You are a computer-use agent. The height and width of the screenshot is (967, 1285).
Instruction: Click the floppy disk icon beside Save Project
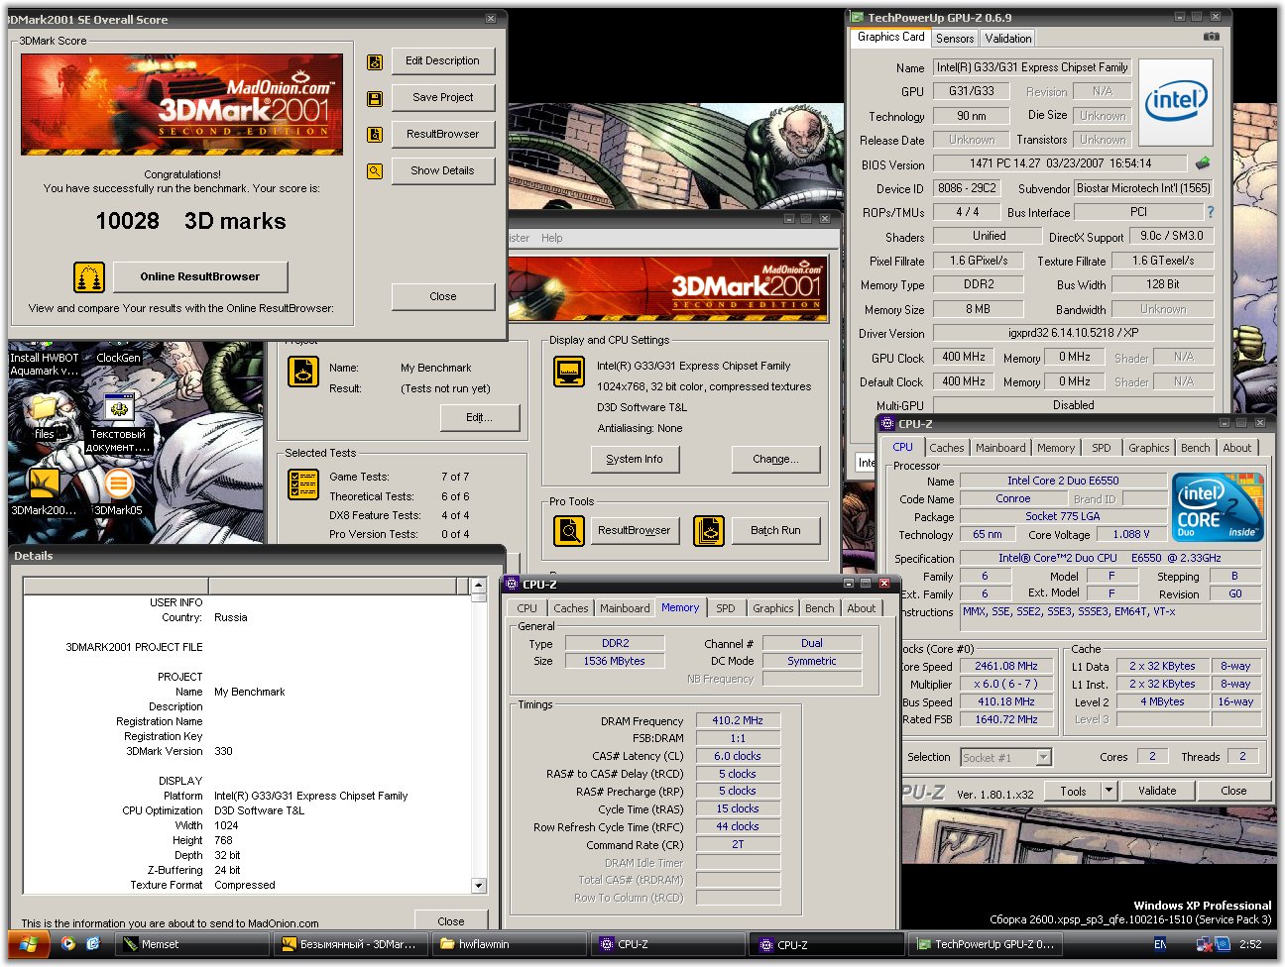(375, 98)
